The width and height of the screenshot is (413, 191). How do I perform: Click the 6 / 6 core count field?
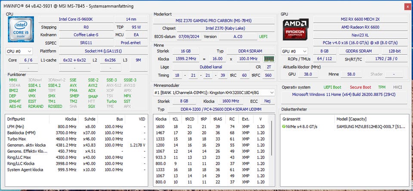pyautogui.click(x=28, y=60)
